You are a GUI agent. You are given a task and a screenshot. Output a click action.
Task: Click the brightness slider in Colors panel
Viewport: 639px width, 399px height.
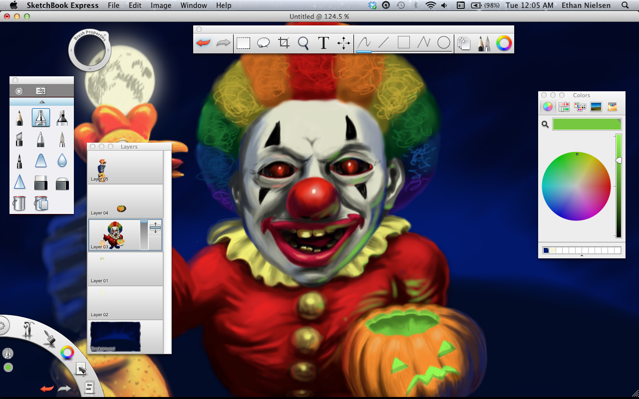pyautogui.click(x=619, y=186)
